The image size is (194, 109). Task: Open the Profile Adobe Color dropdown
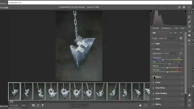tap(168, 38)
